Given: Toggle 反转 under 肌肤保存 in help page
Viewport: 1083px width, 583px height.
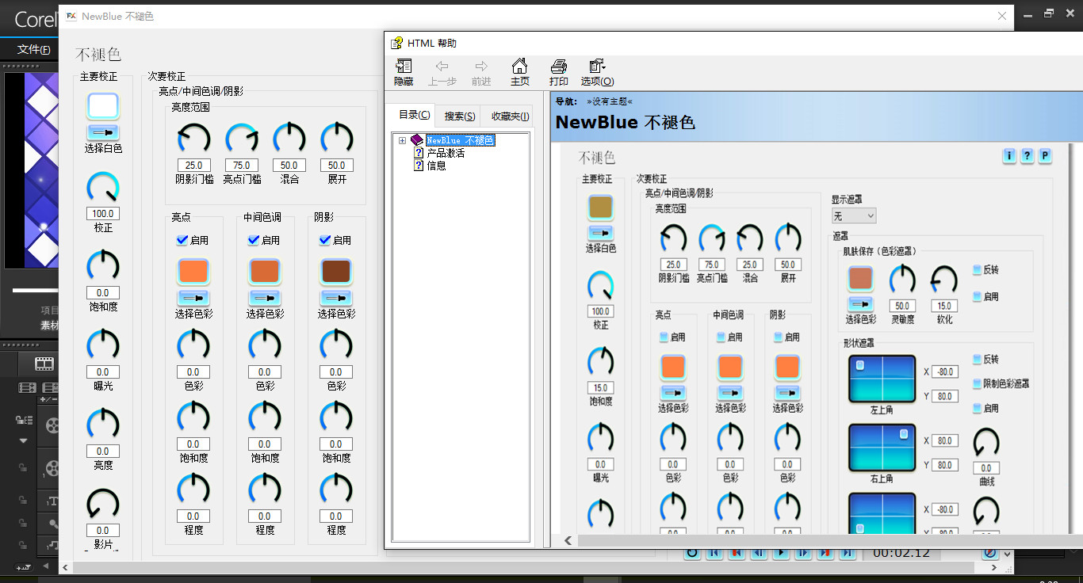Looking at the screenshot, I should [977, 270].
